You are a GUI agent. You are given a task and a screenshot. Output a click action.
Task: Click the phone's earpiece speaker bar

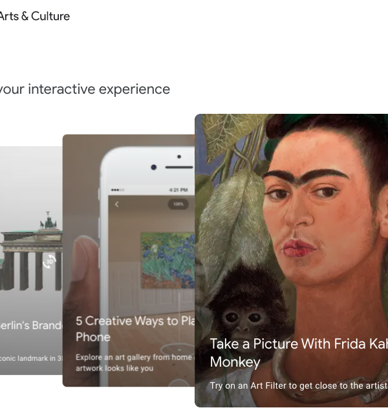[x=179, y=167]
